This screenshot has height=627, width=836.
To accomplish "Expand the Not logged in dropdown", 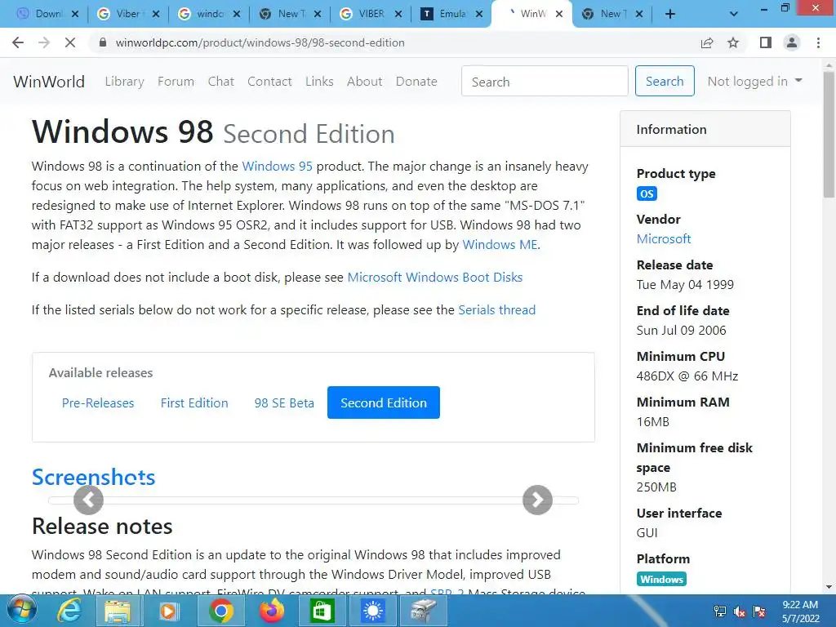I will [754, 81].
